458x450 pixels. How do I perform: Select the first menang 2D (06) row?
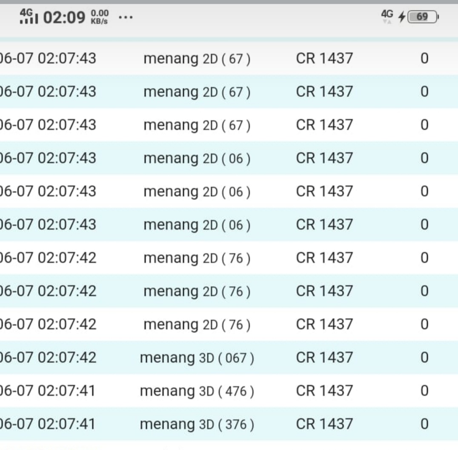[197, 158]
